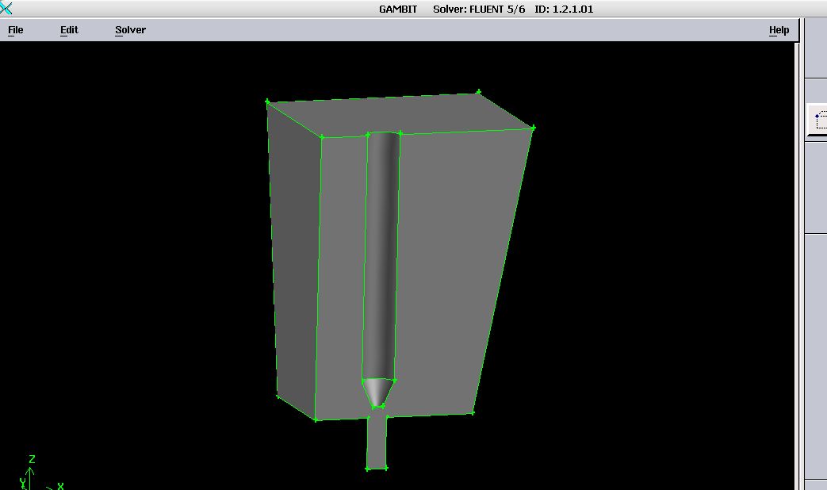Viewport: 827px width, 490px height.
Task: Pick the top-left back corner vertex
Action: [x=267, y=101]
